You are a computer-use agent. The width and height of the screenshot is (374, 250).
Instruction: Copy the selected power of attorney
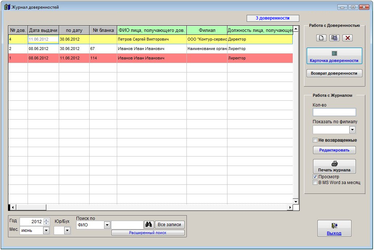coord(334,38)
